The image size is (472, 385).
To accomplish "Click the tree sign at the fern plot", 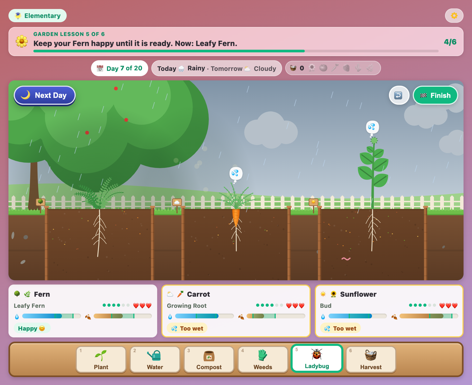I will coord(40,202).
